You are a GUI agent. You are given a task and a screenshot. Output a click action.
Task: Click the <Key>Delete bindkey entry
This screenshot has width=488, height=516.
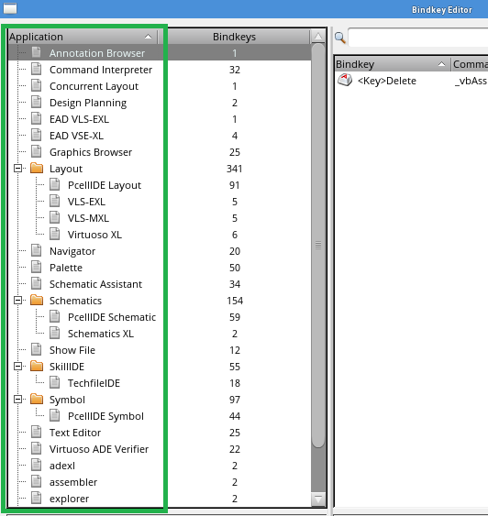click(x=387, y=81)
